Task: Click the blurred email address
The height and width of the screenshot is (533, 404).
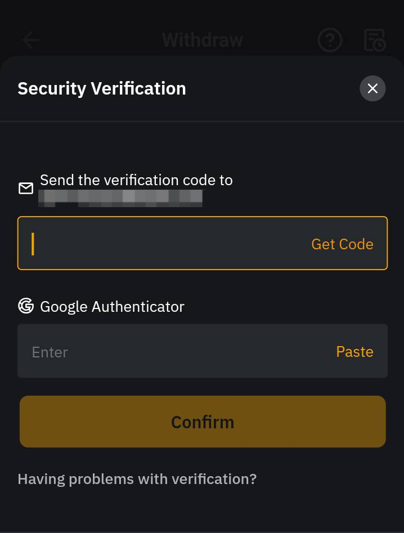Action: point(120,198)
